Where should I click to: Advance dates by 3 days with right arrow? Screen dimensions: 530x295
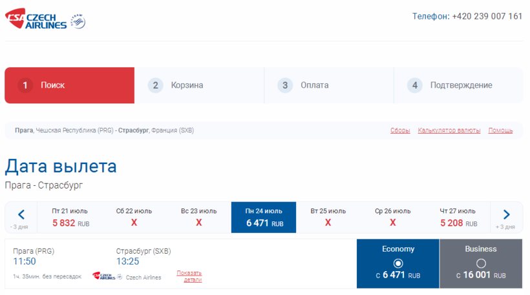click(506, 215)
